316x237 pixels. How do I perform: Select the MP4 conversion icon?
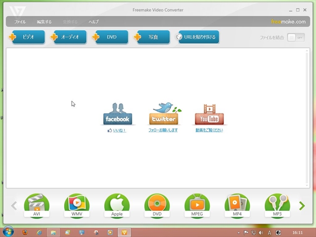(237, 205)
